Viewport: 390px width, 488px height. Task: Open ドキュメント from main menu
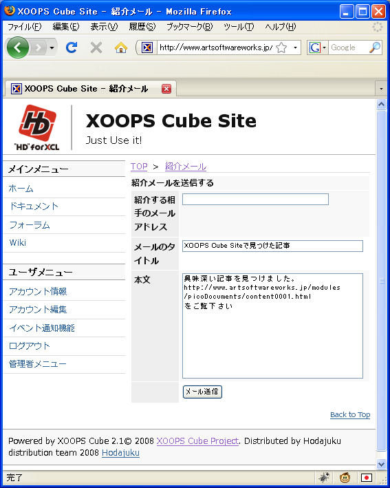34,206
